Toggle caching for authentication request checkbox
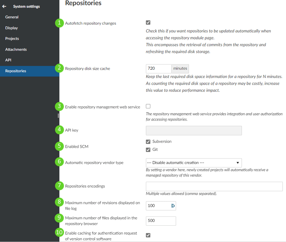The width and height of the screenshot is (286, 242). click(x=148, y=235)
